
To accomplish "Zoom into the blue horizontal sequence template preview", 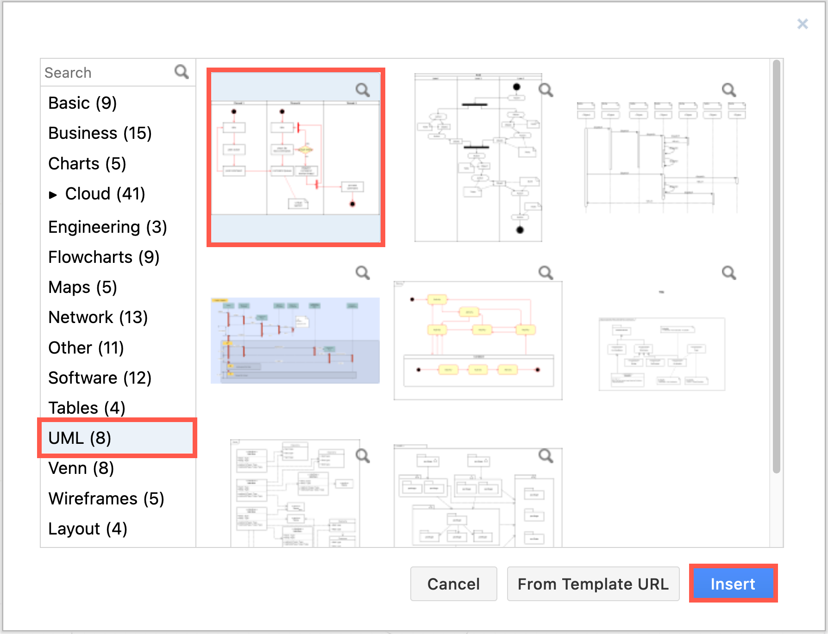I will (x=363, y=273).
